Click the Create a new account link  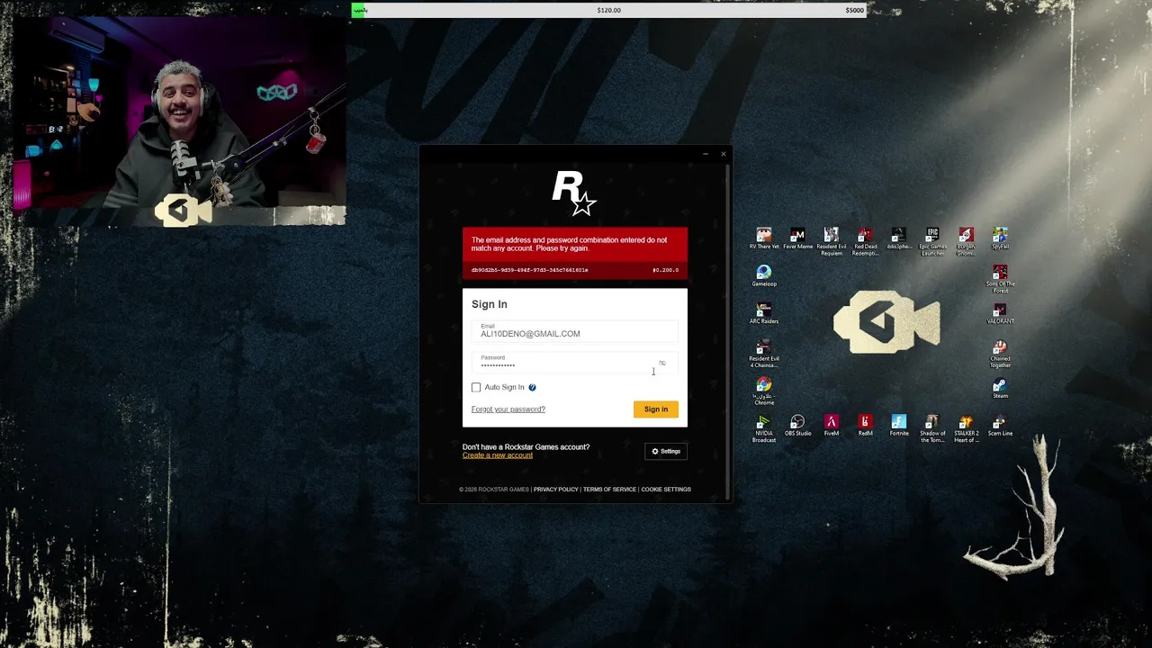498,455
